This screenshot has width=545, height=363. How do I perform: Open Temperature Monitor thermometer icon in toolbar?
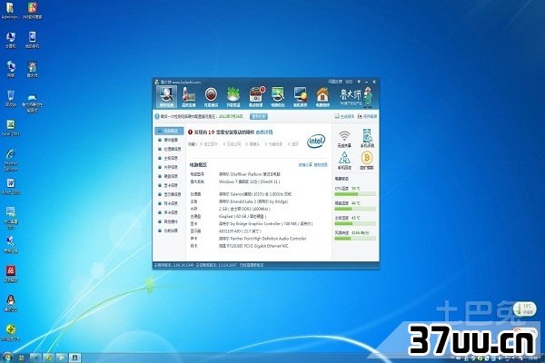pos(189,96)
